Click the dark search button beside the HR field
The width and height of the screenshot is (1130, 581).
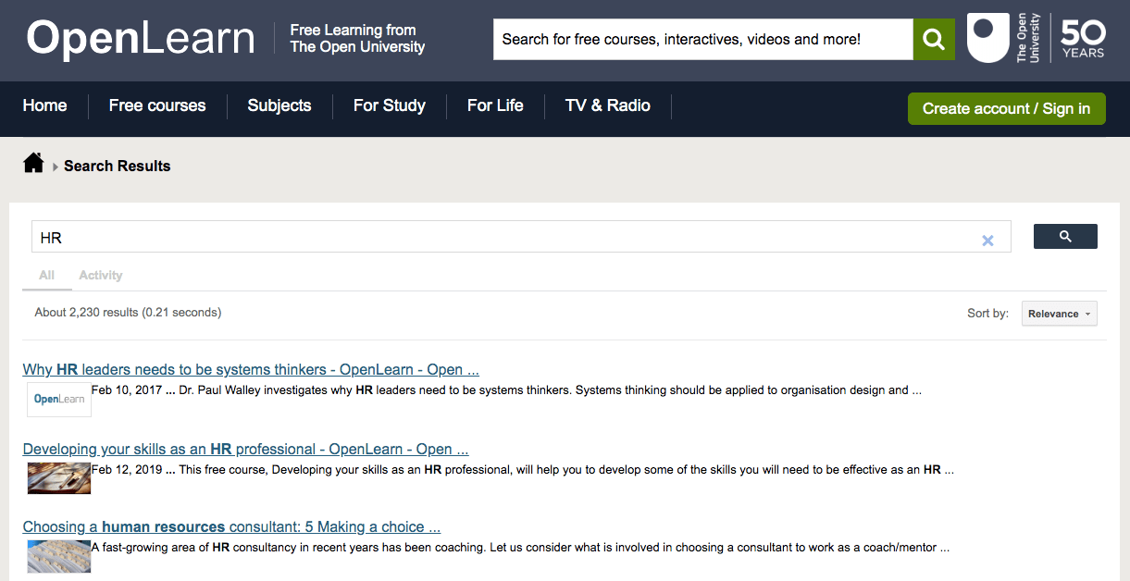(1065, 237)
